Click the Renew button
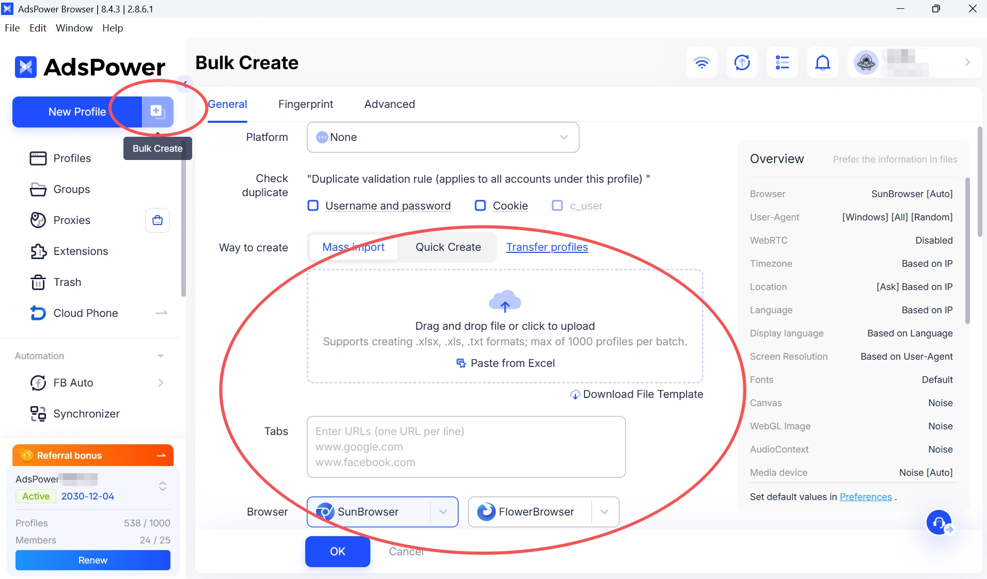This screenshot has width=987, height=579. 93,560
